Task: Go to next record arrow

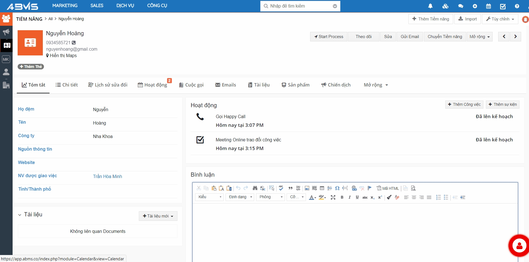Action: pyautogui.click(x=515, y=37)
